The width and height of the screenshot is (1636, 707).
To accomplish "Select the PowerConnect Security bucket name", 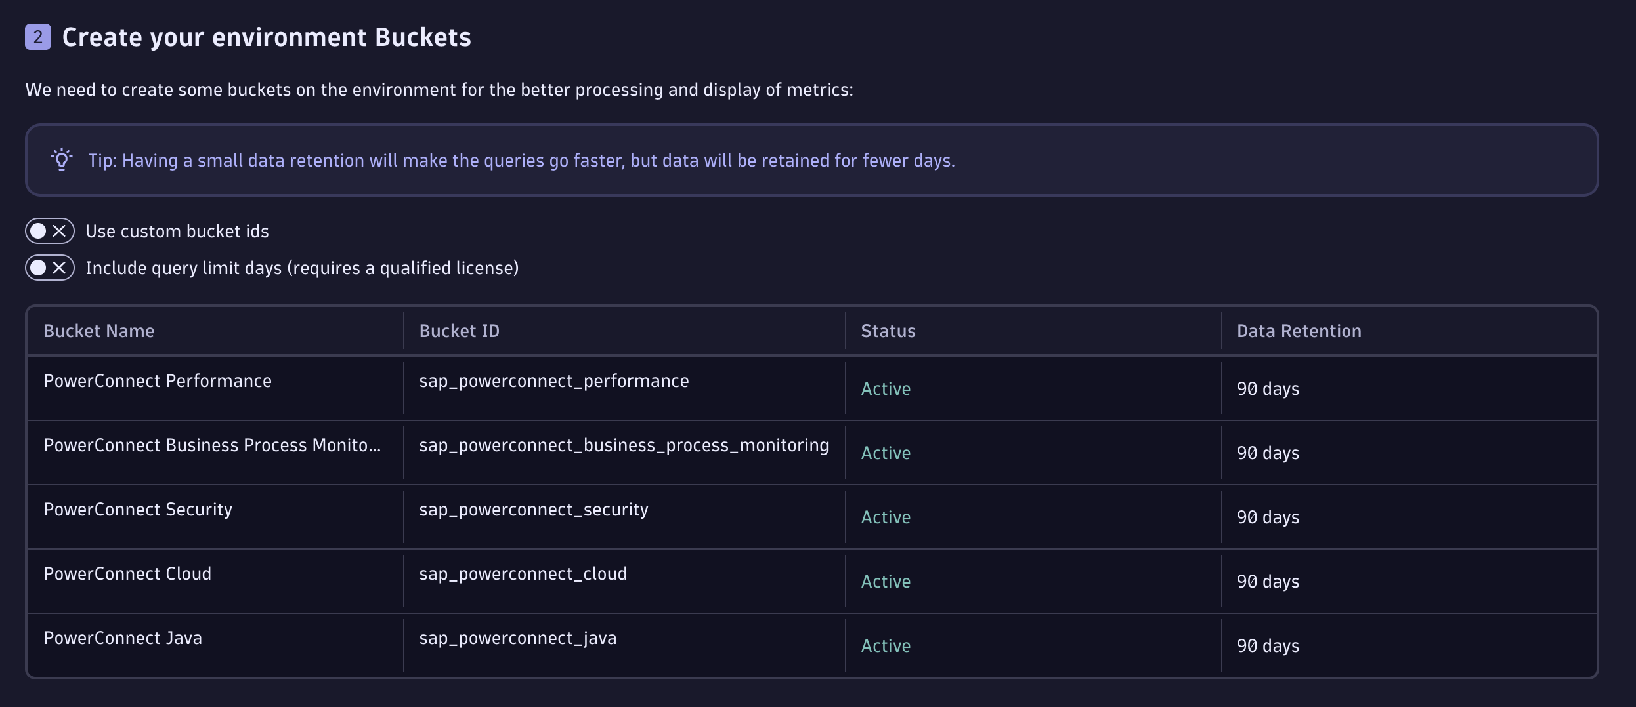I will coord(138,510).
